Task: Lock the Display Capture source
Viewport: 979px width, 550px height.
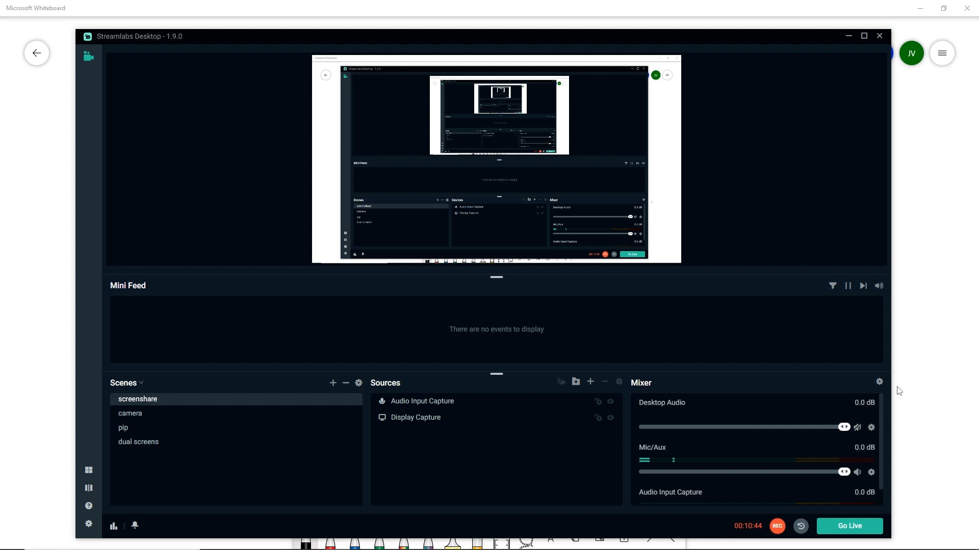Action: click(598, 418)
